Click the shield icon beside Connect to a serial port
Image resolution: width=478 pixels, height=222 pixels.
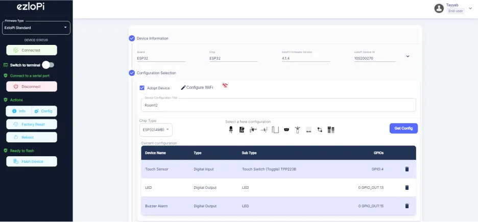click(6, 76)
